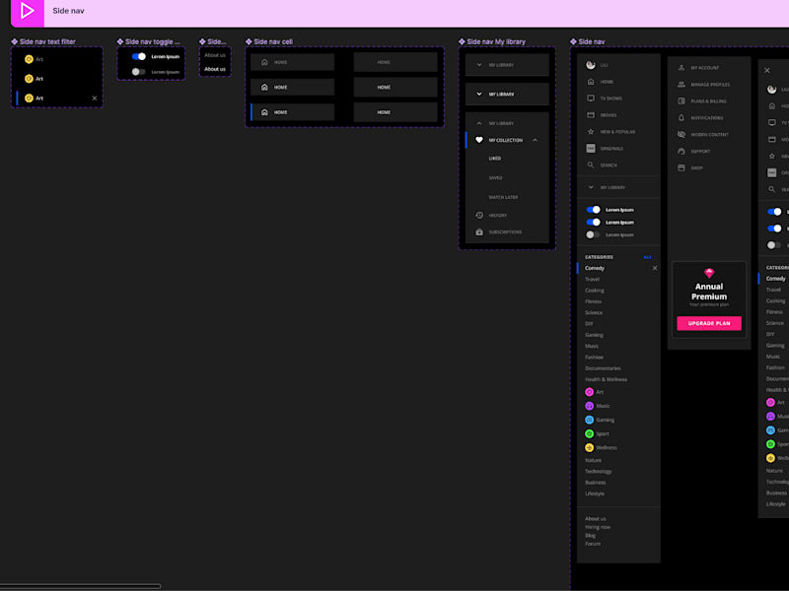Open About us link above Hiring now
Viewport: 789px width, 591px height.
coord(596,519)
